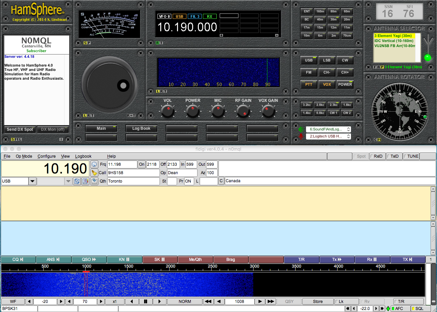
Task: Open the Op Mode menu
Action: pos(24,156)
